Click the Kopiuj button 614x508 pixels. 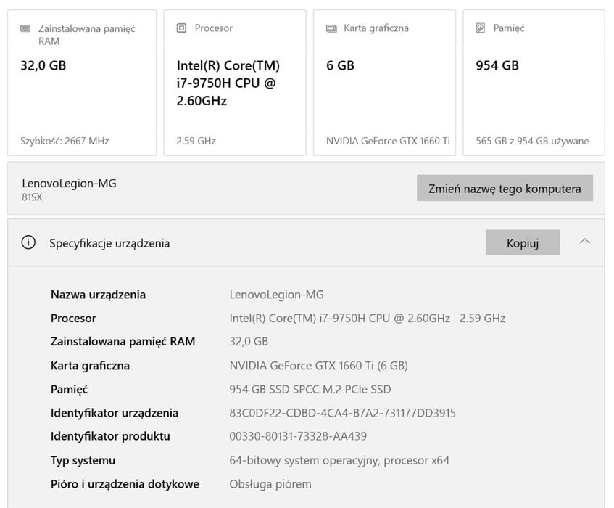[x=523, y=242]
